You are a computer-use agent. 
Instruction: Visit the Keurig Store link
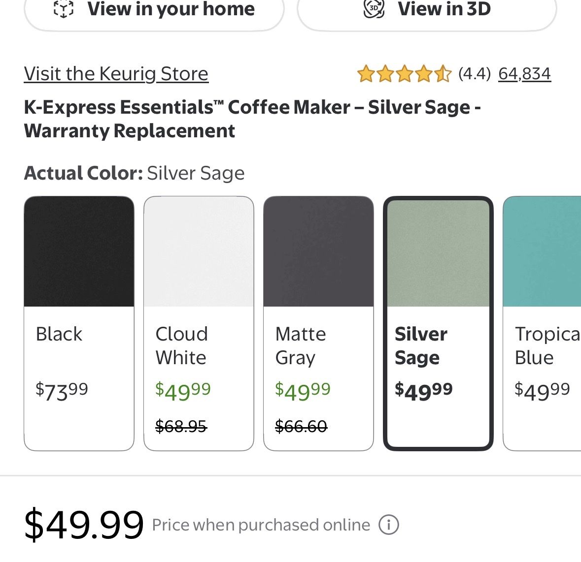(116, 74)
